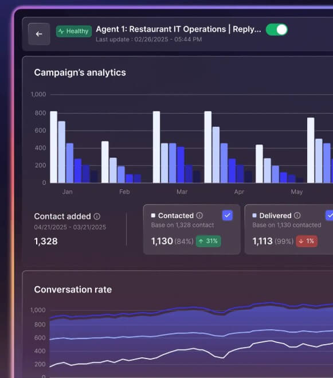Click the Contacted value 1,130

[x=162, y=241]
